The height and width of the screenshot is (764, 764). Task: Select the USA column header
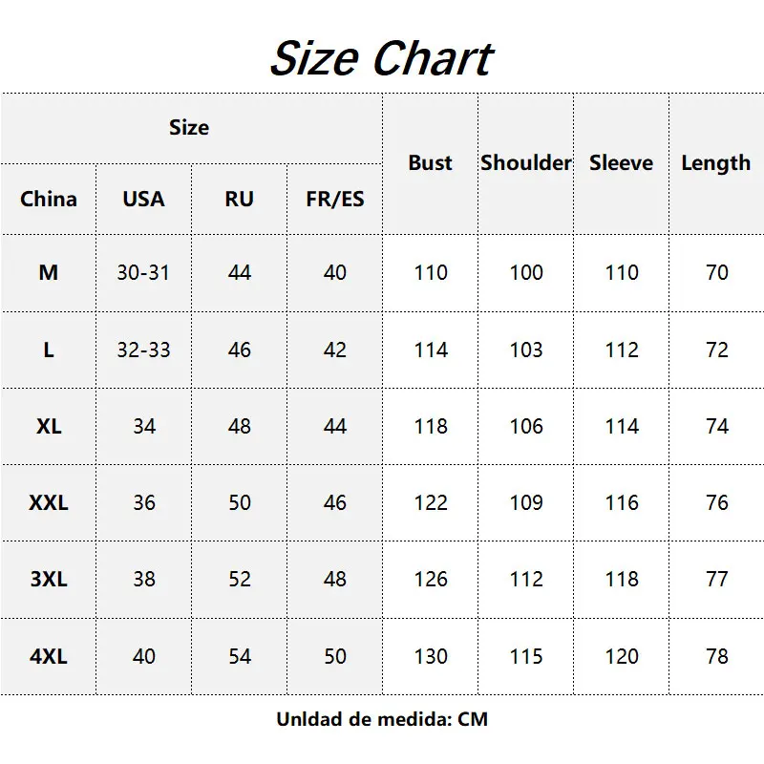144,199
